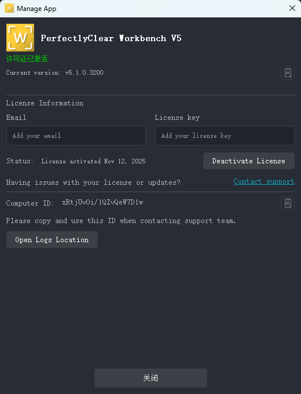
Task: Open the Contact support link
Action: tap(264, 181)
